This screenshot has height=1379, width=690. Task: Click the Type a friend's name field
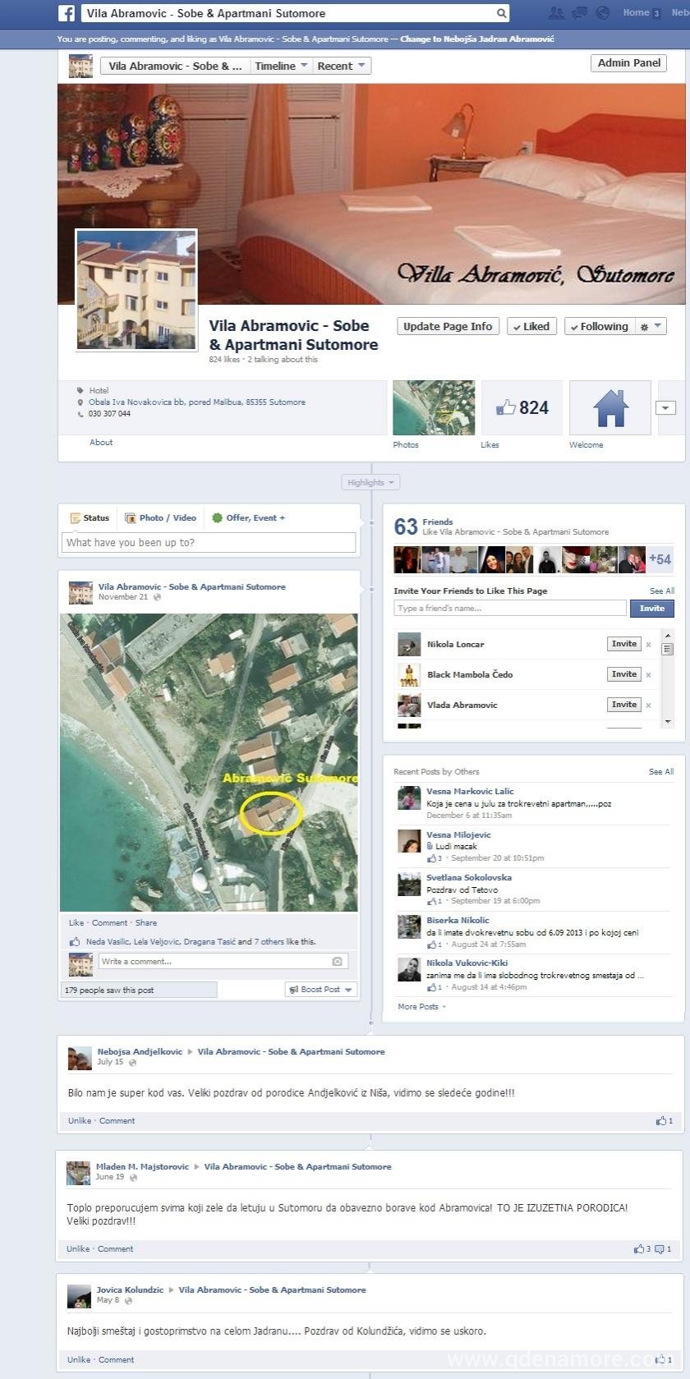click(510, 609)
